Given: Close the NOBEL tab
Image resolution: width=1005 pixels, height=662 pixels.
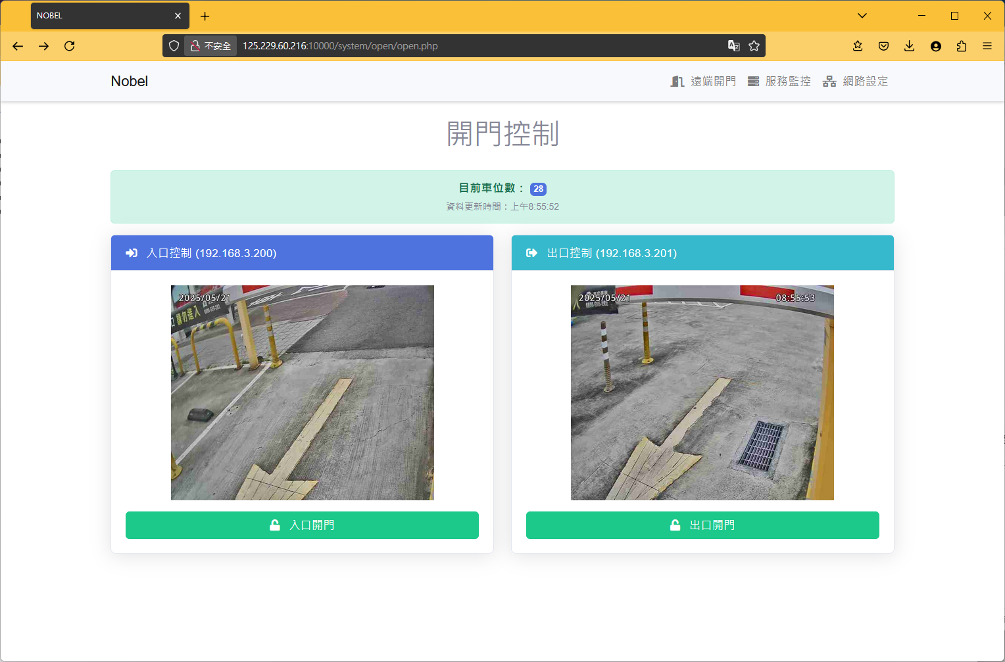Looking at the screenshot, I should click(178, 16).
